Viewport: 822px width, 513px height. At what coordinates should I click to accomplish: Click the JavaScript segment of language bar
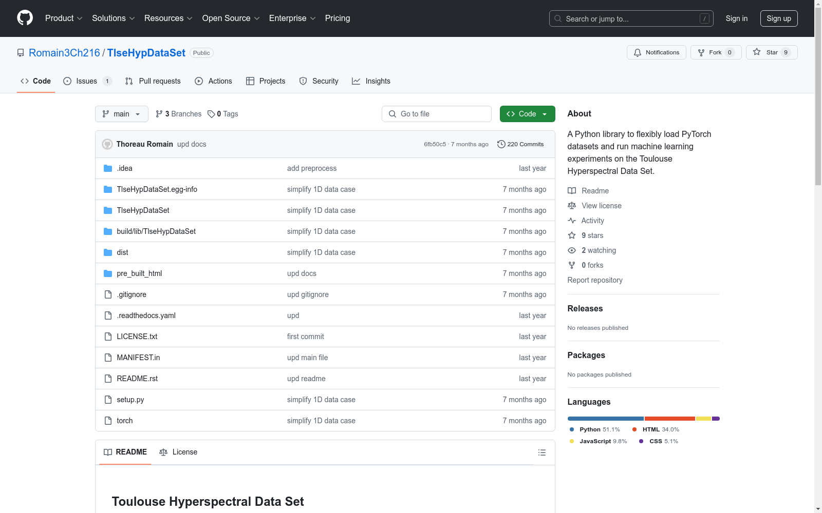[x=704, y=419]
